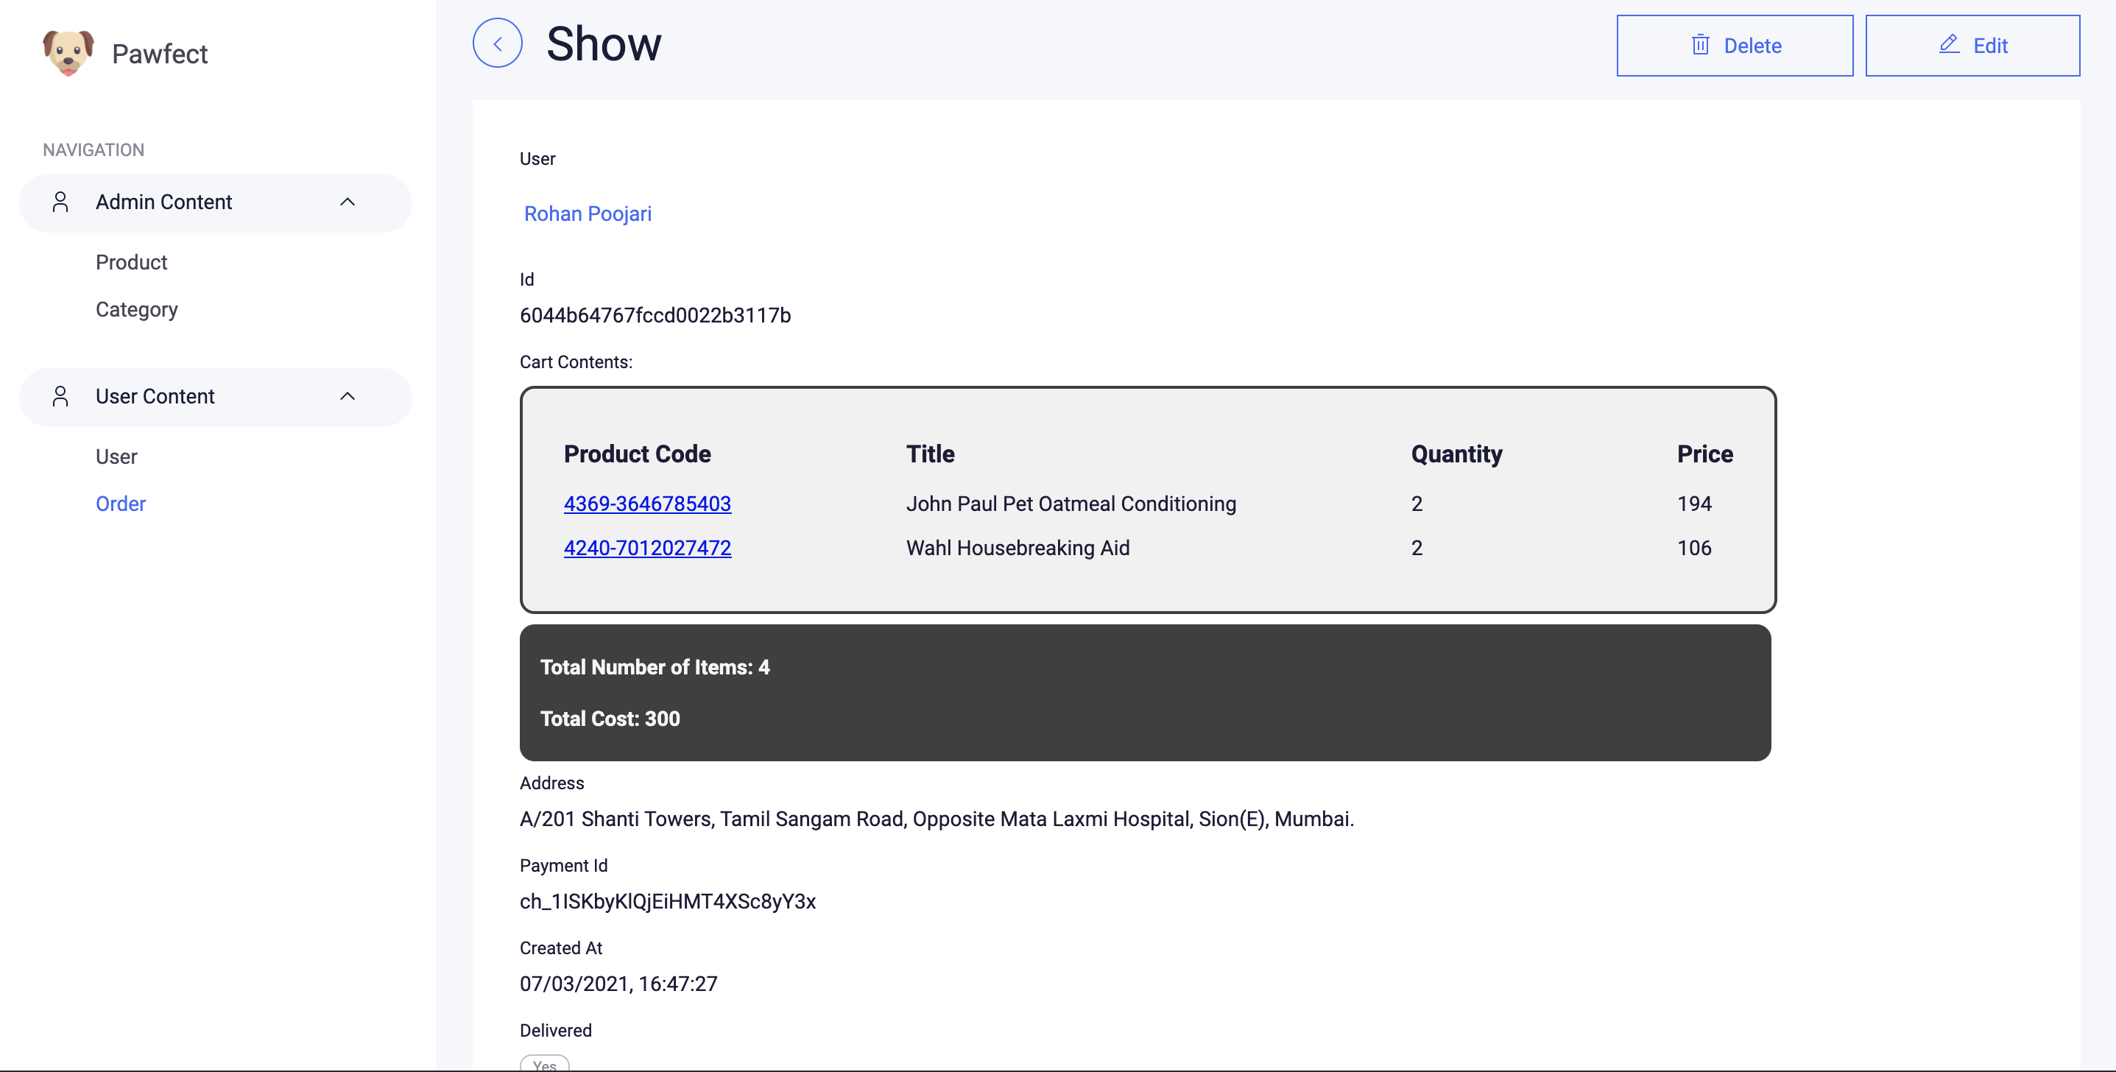Image resolution: width=2116 pixels, height=1072 pixels.
Task: Click the pencil icon in Edit
Action: click(x=1948, y=44)
